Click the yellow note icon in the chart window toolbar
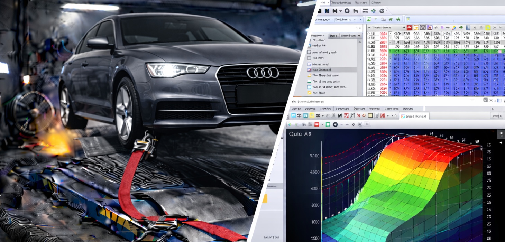Viewport: 505px width, 242px height. [312, 115]
